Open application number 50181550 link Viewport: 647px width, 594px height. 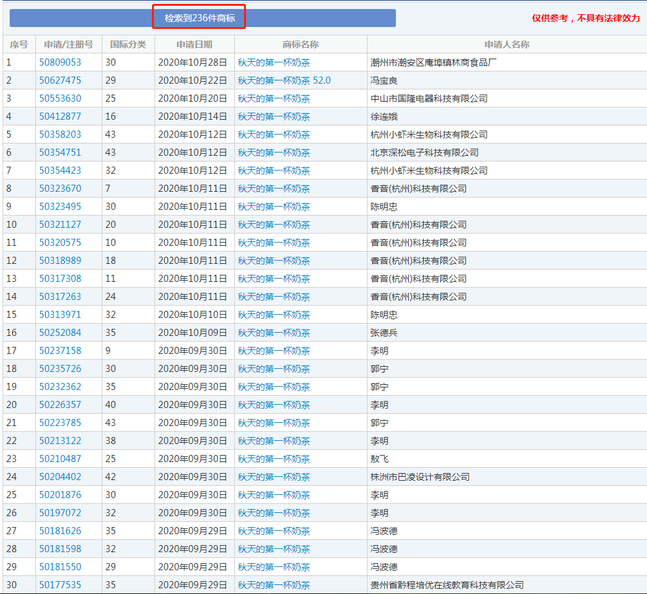tap(61, 567)
